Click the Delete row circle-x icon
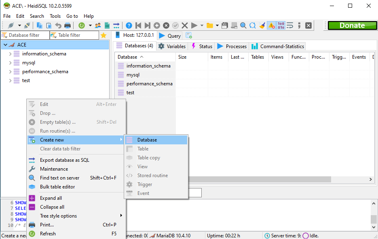This screenshot has width=378, height=239. [x=166, y=25]
